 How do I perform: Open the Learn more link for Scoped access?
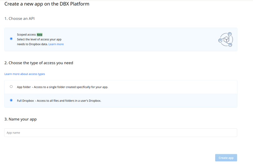click(56, 44)
